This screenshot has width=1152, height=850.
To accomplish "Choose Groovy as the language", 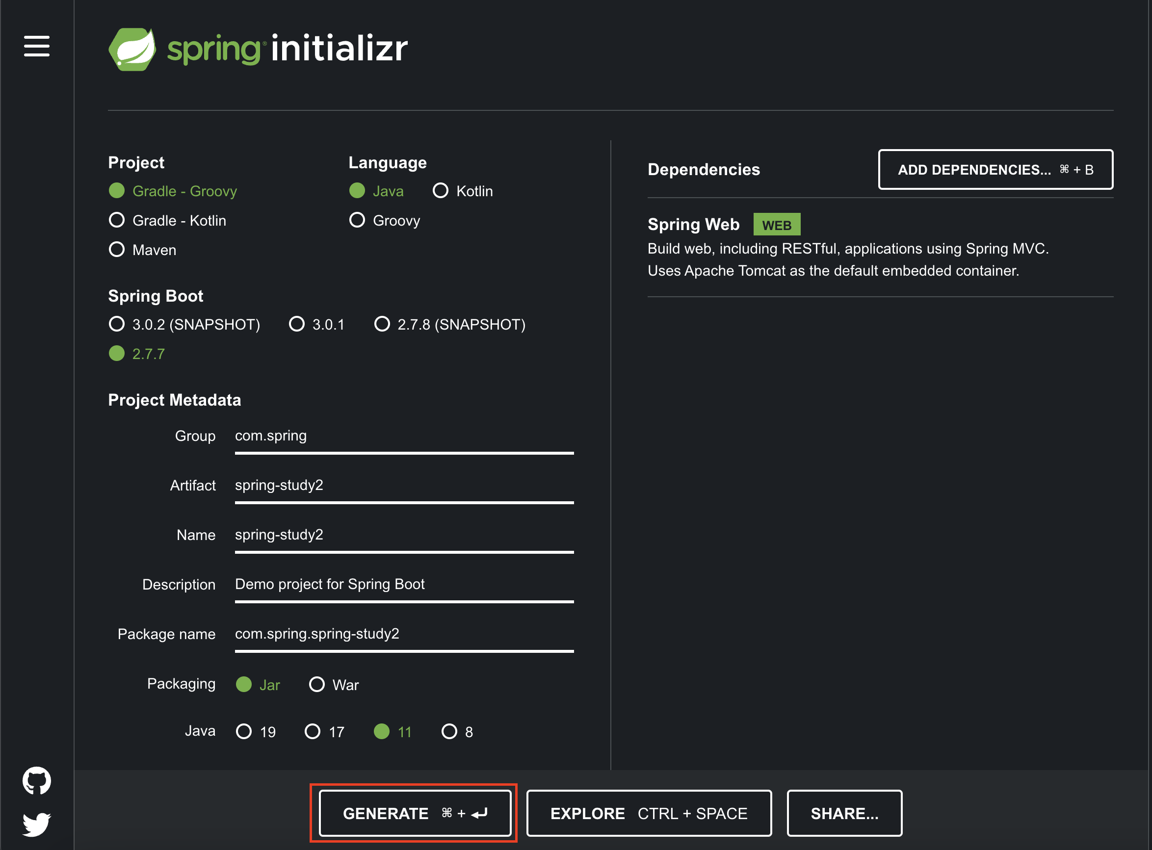I will click(357, 220).
